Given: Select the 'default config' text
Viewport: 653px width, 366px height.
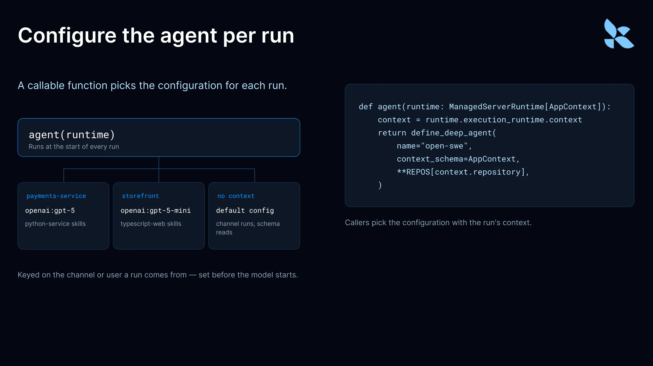Looking at the screenshot, I should [245, 211].
